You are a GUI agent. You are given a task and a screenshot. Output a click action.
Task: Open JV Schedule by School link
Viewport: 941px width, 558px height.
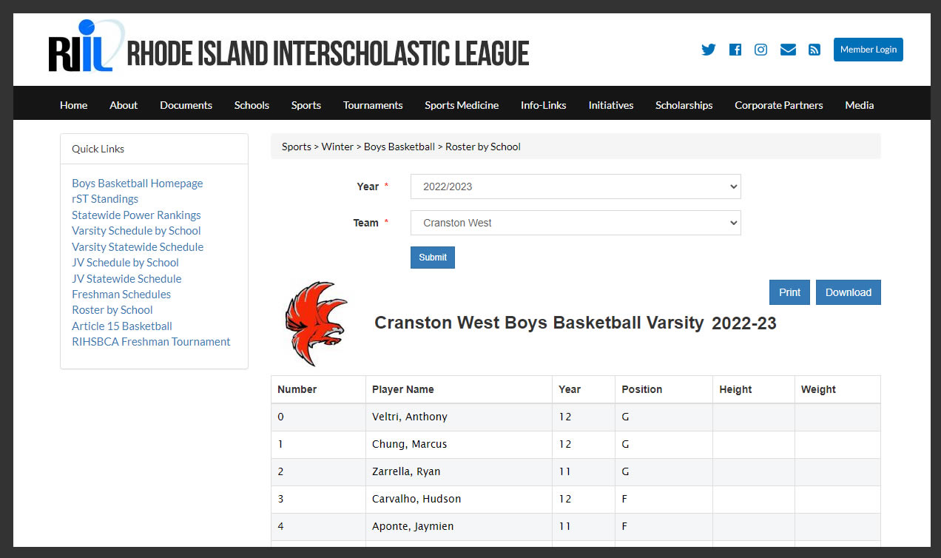[x=125, y=263]
